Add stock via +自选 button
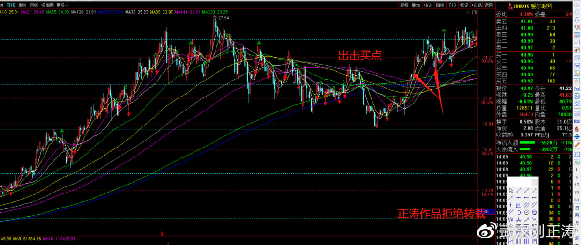Image resolution: width=581 pixels, height=245 pixels. [x=476, y=5]
